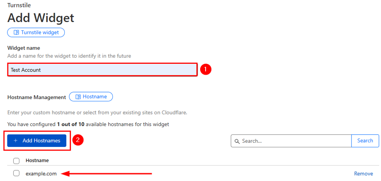Image resolution: width=381 pixels, height=181 pixels.
Task: Select the example.com hostname entry
Action: (x=41, y=174)
